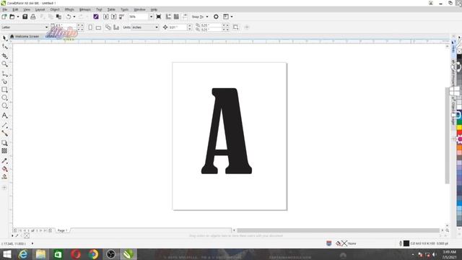
Task: Toggle the Treat as filled button
Action: coord(236,27)
